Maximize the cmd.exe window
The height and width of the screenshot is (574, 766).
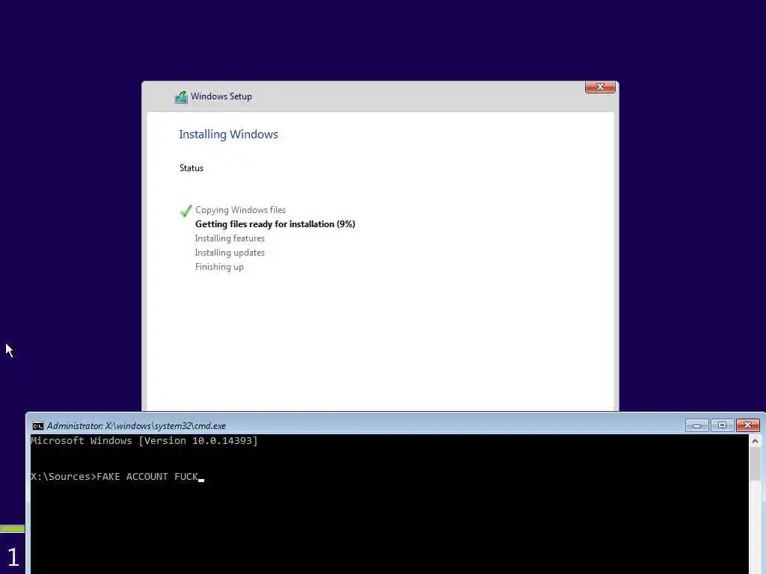point(722,425)
